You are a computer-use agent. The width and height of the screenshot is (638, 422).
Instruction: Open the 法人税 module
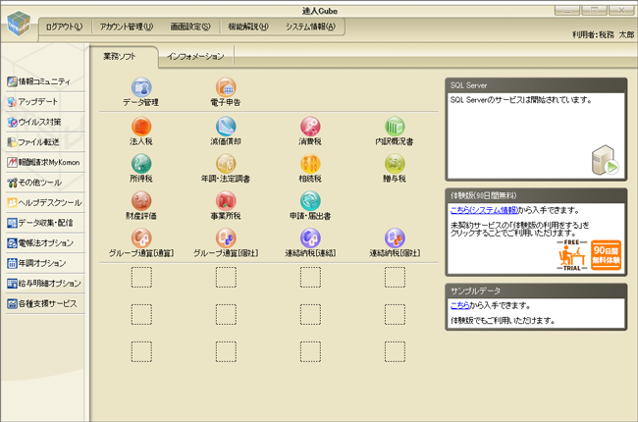pyautogui.click(x=141, y=128)
